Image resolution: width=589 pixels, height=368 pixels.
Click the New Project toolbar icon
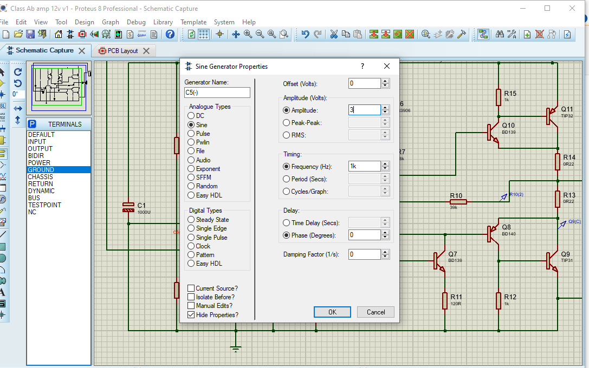pyautogui.click(x=5, y=35)
